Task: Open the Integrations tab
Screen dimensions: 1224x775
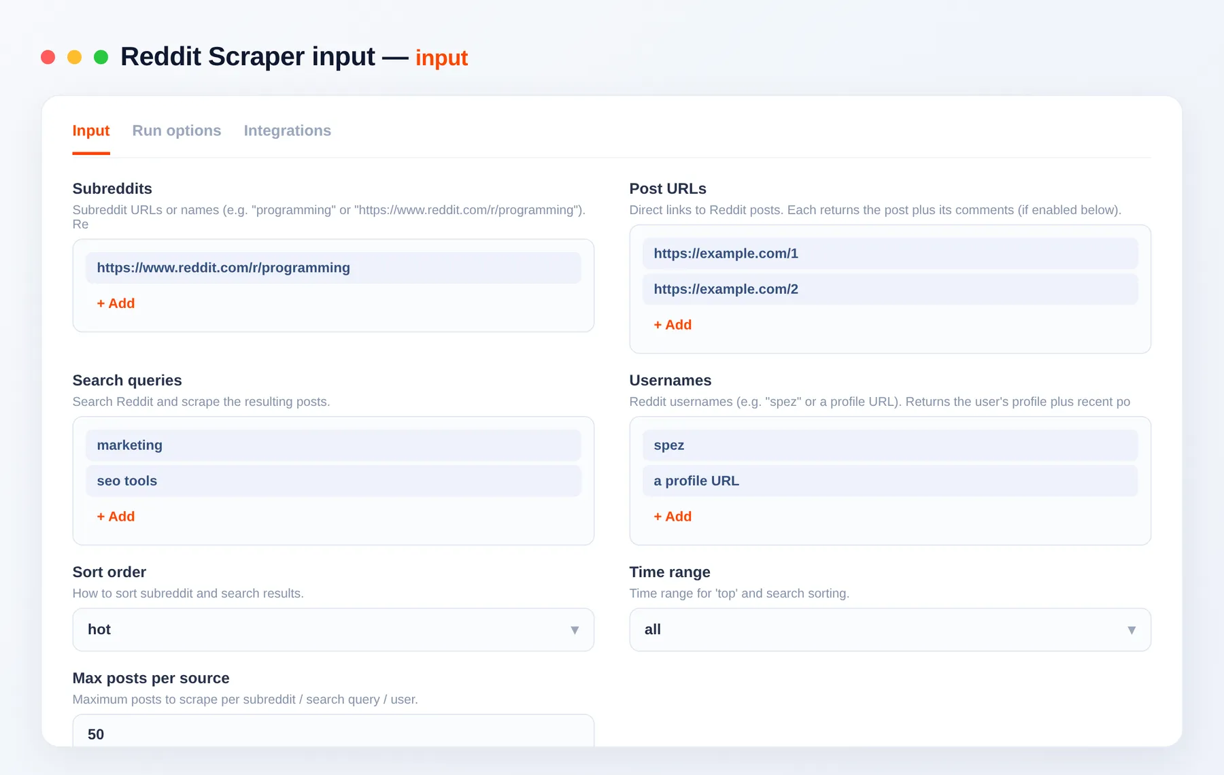Action: click(x=288, y=131)
